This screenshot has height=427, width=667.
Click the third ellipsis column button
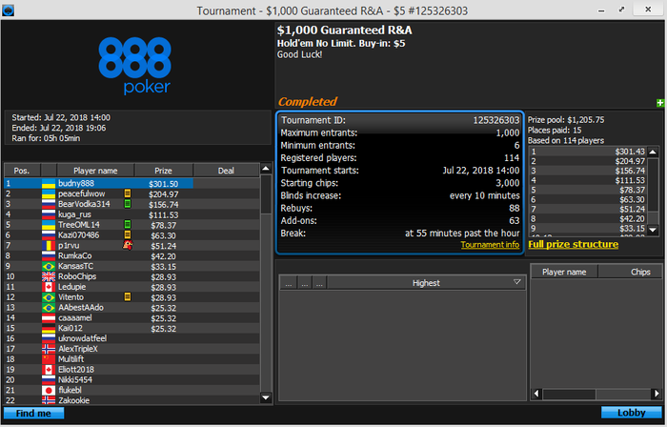[319, 283]
